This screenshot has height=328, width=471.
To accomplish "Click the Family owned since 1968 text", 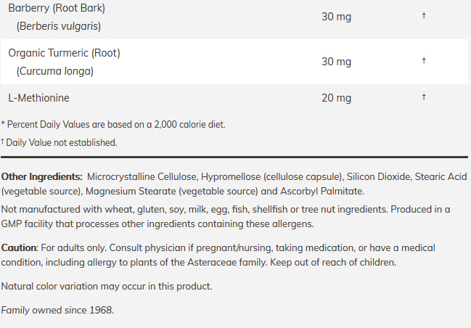I will 57,310.
